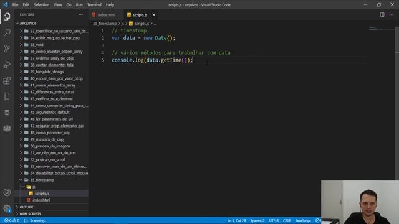
Task: Open Explorer views ellipsis menu
Action: [80, 15]
